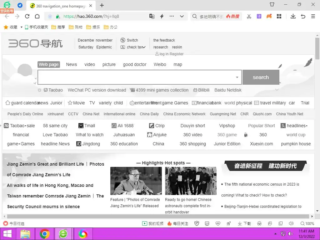Open the Anjuke site link
The width and height of the screenshot is (320, 240).
click(157, 135)
